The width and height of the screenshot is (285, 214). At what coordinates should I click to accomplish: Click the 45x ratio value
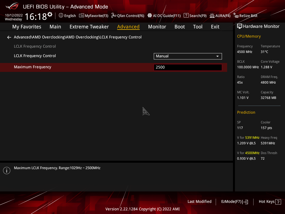tap(240, 82)
